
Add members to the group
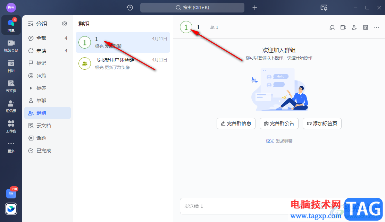click(x=354, y=27)
